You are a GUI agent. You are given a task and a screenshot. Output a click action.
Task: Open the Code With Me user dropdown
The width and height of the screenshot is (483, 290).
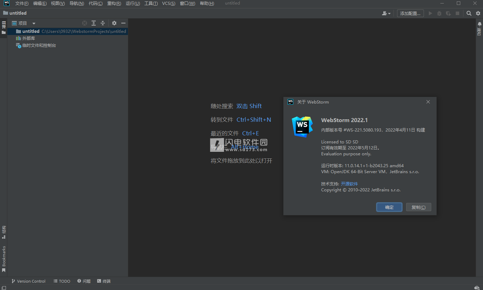[386, 13]
